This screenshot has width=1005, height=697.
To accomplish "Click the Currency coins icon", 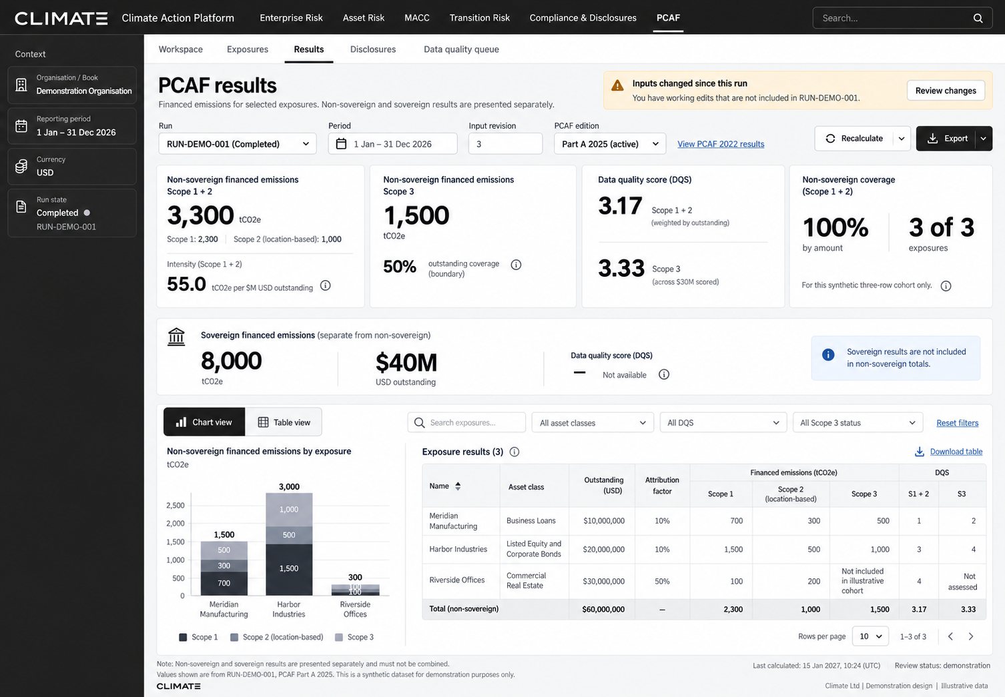I will [21, 166].
